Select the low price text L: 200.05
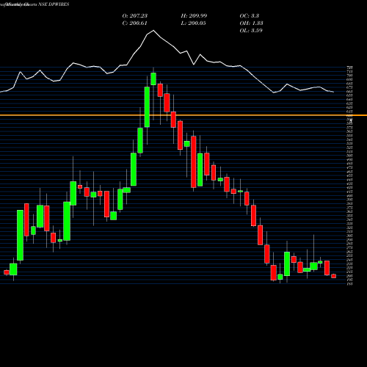The height and width of the screenshot is (367, 367). point(193,23)
